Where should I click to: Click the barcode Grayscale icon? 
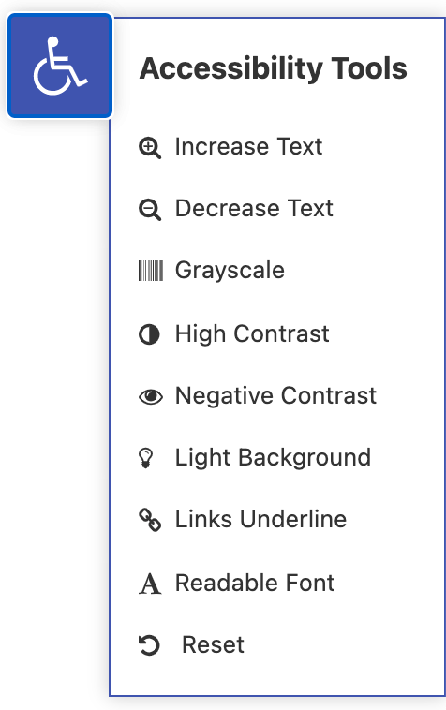click(150, 271)
